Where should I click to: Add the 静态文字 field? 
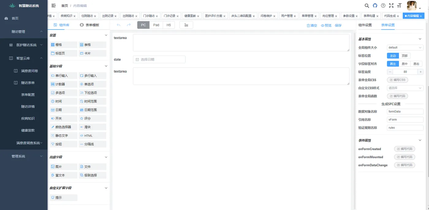[x=64, y=136]
